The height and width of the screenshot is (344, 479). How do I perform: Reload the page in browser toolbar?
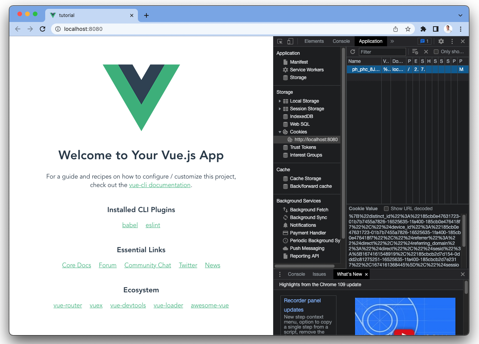42,29
